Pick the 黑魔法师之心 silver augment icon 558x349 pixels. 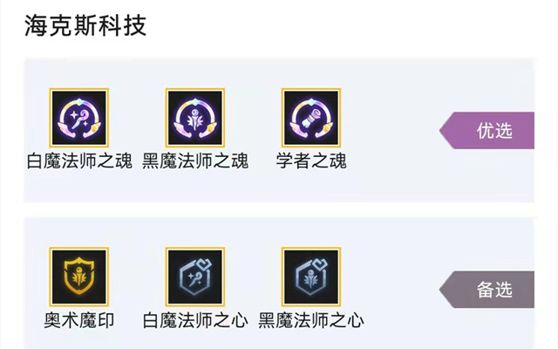coord(311,277)
